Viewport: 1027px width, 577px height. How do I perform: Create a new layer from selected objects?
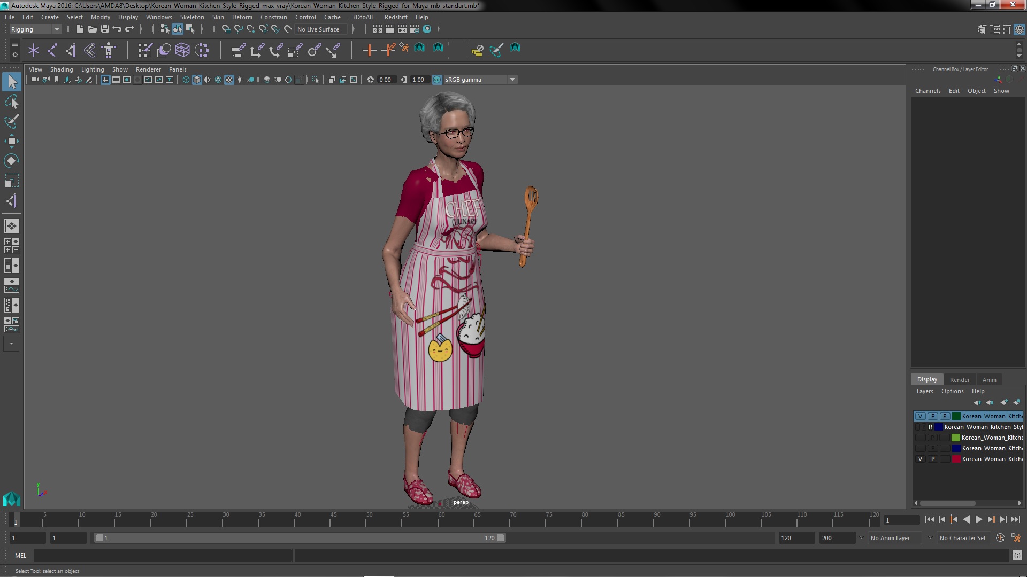[x=1016, y=402]
